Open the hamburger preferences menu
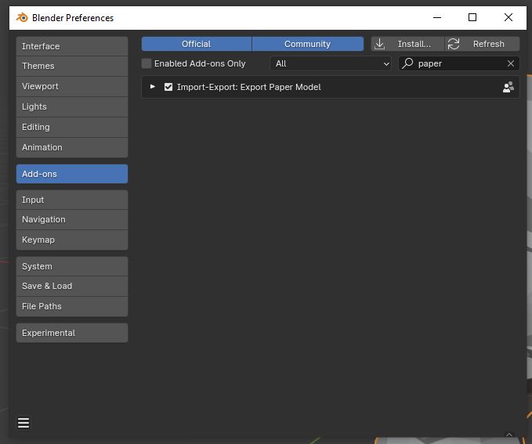Viewport: 532px width, 444px height. pos(24,423)
